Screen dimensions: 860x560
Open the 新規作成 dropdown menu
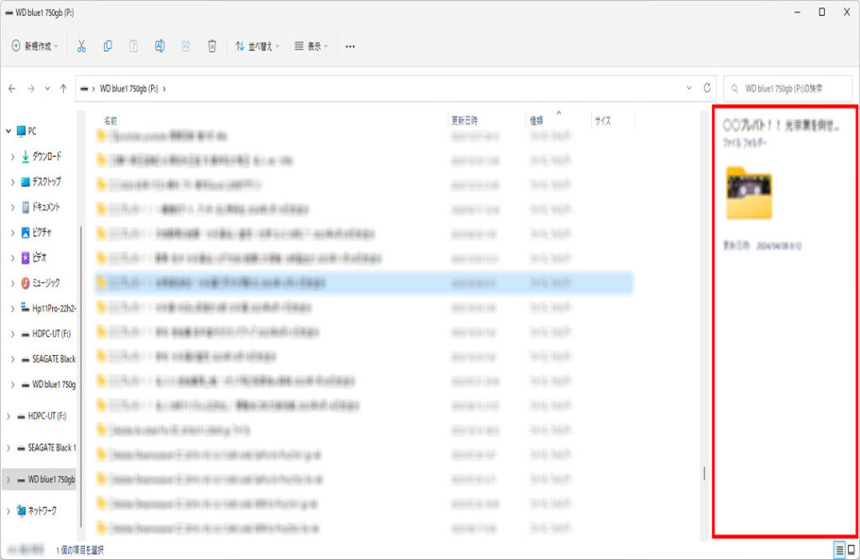pos(34,46)
